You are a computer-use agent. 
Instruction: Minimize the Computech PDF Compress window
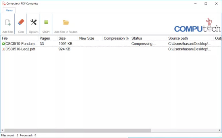point(196,3)
